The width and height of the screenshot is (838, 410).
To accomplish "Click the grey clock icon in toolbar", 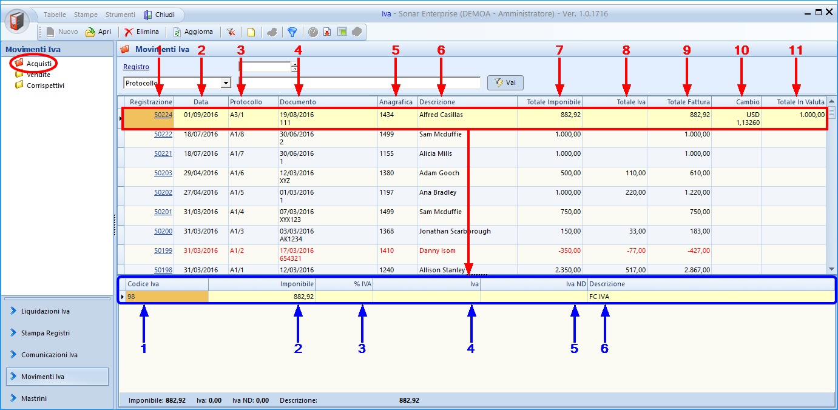I will pyautogui.click(x=313, y=32).
